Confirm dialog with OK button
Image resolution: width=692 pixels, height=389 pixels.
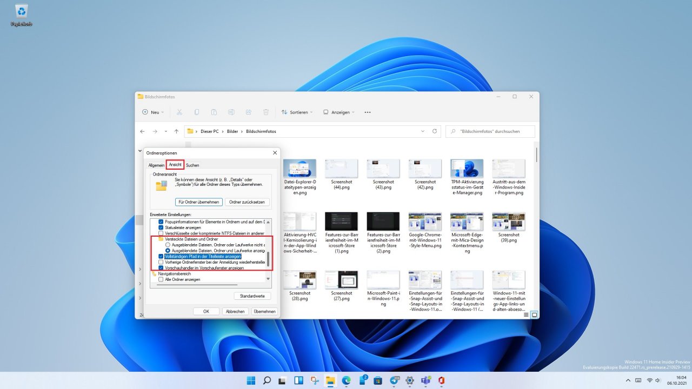pos(206,311)
